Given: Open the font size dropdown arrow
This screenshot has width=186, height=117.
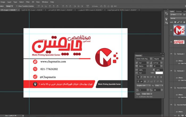Looking at the screenshot, I should pos(147,63).
